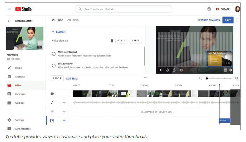Open the account profile avatar
The width and height of the screenshot is (246, 142).
coord(237,9)
